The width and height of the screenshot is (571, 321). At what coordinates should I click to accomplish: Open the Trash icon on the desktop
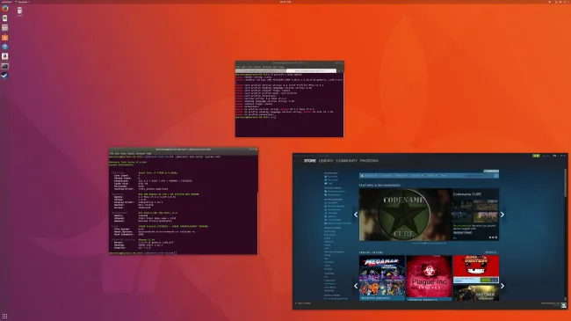tap(19, 11)
